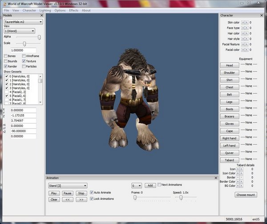Step forward one animation frame with >>
This screenshot has width=267, height=224.
pos(81,199)
